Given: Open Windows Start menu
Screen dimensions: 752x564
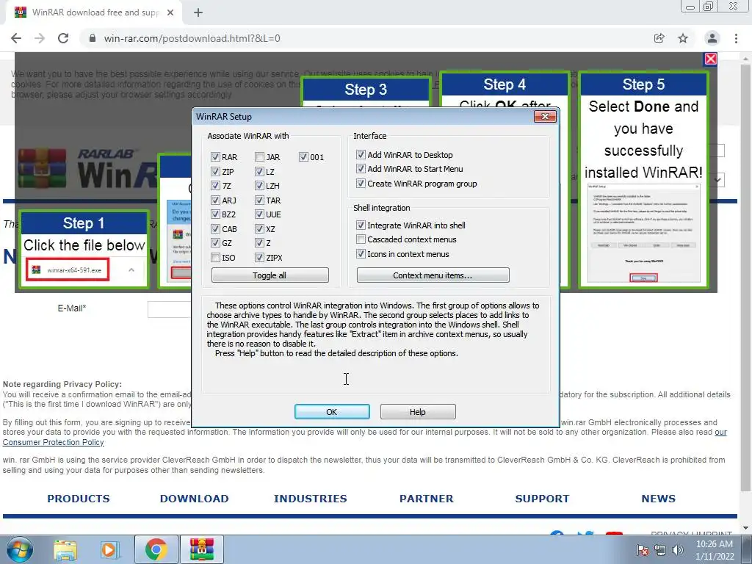Looking at the screenshot, I should tap(20, 549).
